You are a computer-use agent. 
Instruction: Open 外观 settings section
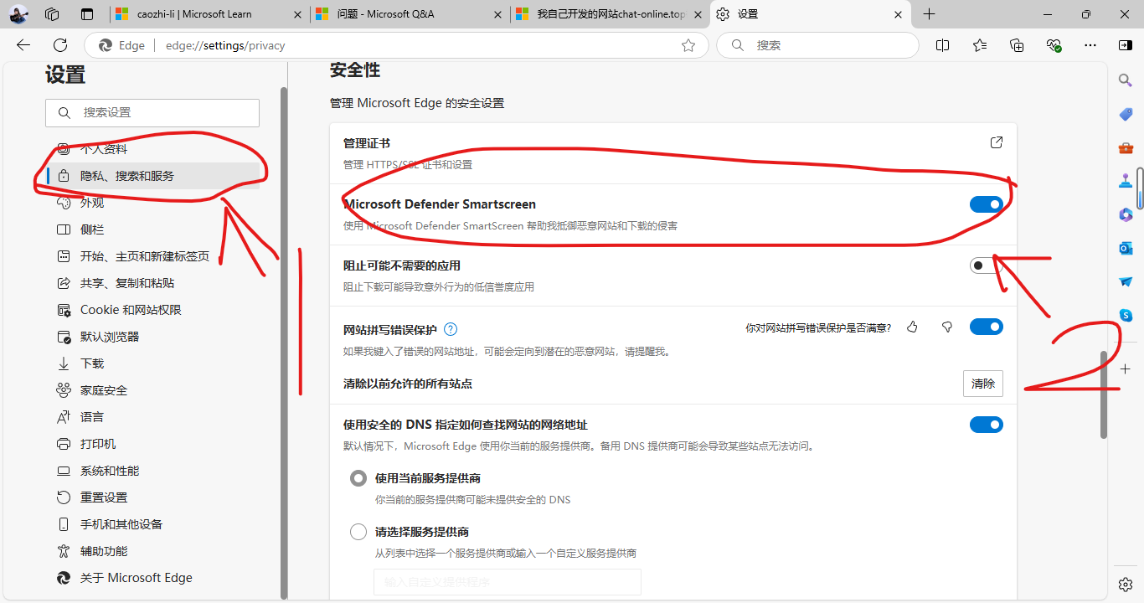(152, 203)
